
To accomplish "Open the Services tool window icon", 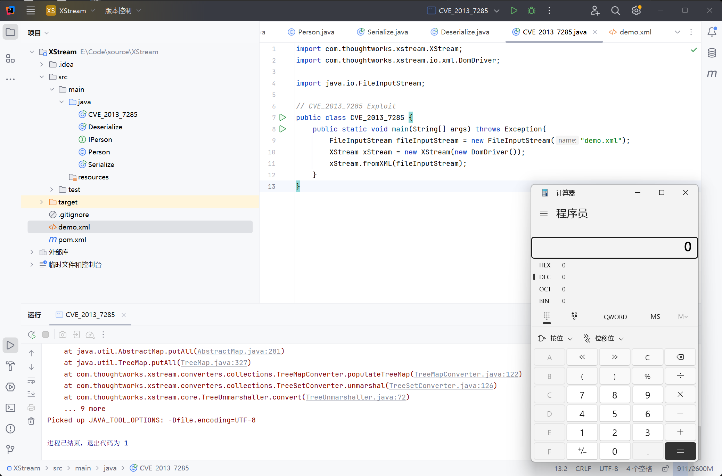I will (x=10, y=387).
